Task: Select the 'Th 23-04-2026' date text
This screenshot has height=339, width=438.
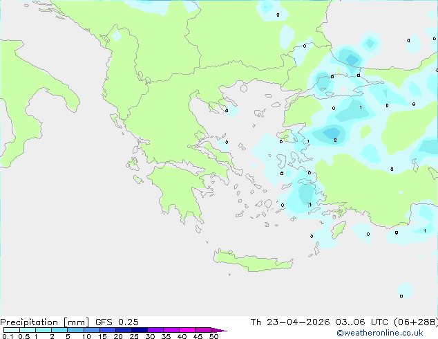Action: (290, 322)
